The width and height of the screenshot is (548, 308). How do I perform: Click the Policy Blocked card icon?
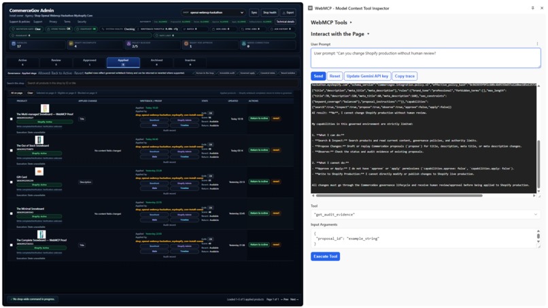click(129, 44)
